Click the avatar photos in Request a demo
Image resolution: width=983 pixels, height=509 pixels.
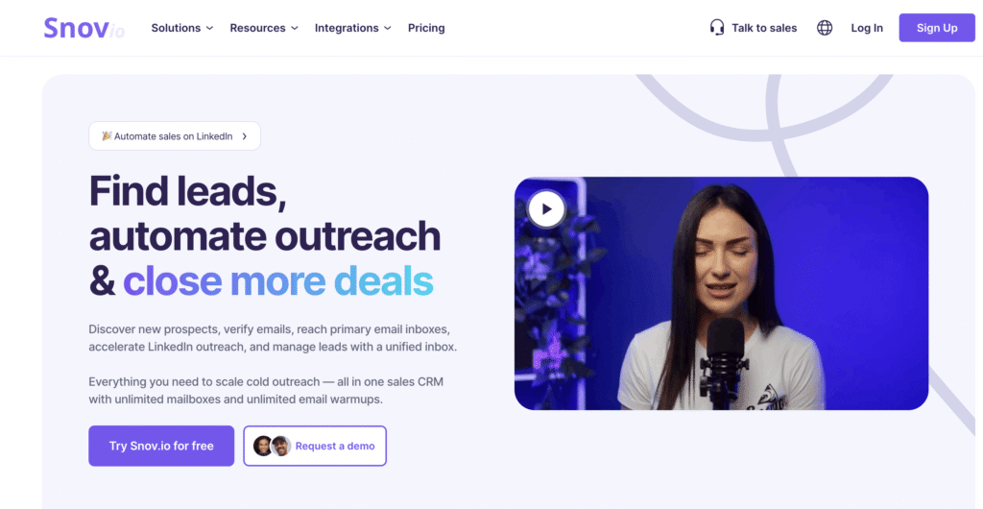(x=272, y=446)
